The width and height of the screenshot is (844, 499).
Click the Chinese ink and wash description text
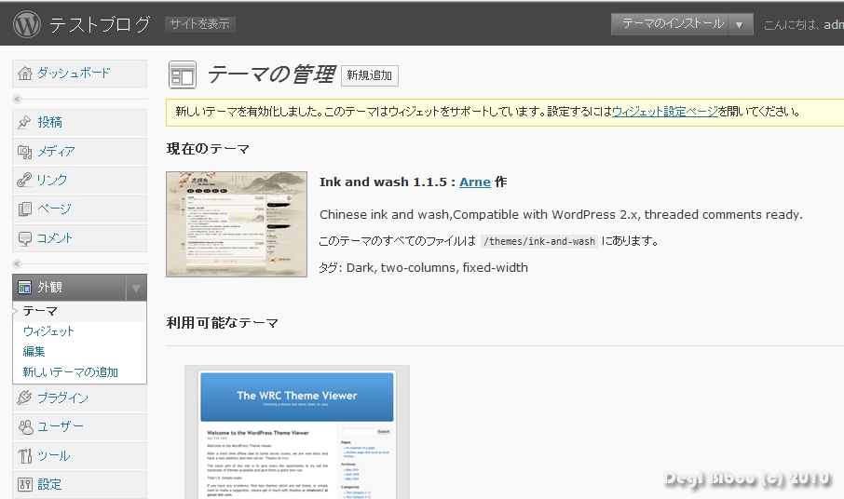561,214
